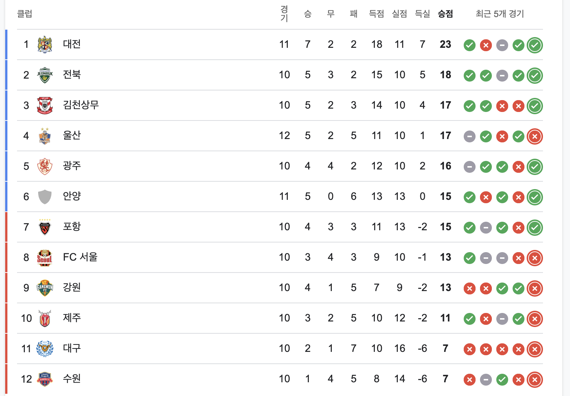Click 울산's most recent match loss icon
The width and height of the screenshot is (570, 396).
535,136
